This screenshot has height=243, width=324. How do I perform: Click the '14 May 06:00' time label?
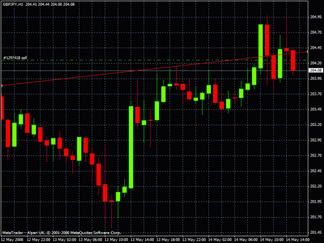[x=246, y=240]
